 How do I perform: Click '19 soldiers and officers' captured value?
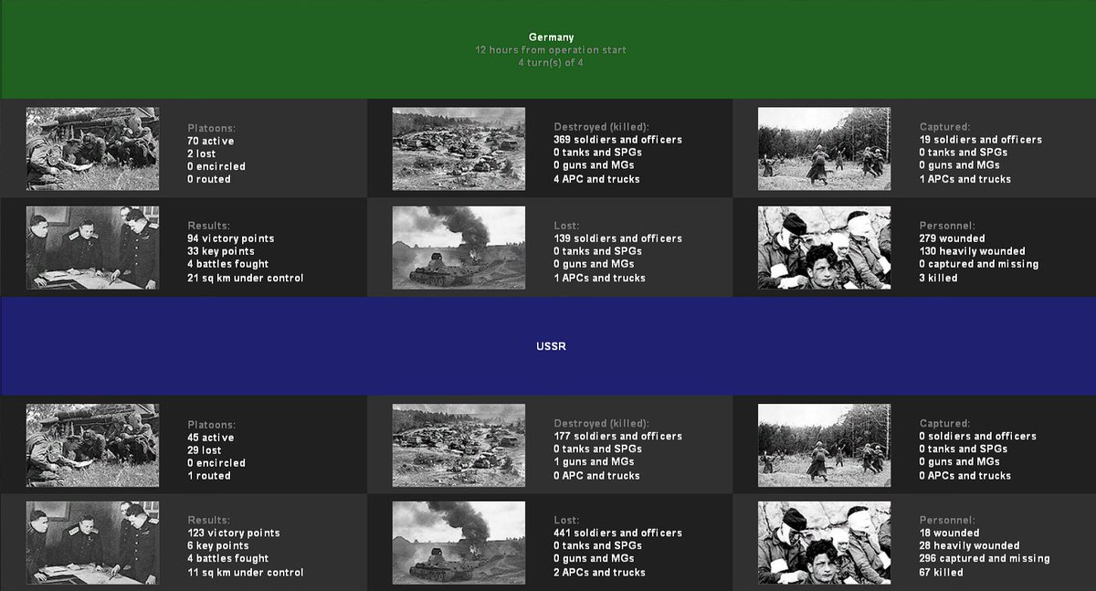click(x=981, y=140)
